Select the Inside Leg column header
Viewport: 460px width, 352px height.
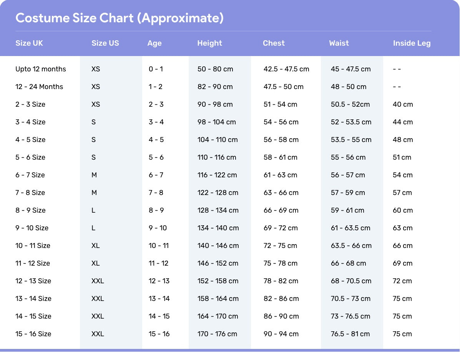click(x=412, y=43)
